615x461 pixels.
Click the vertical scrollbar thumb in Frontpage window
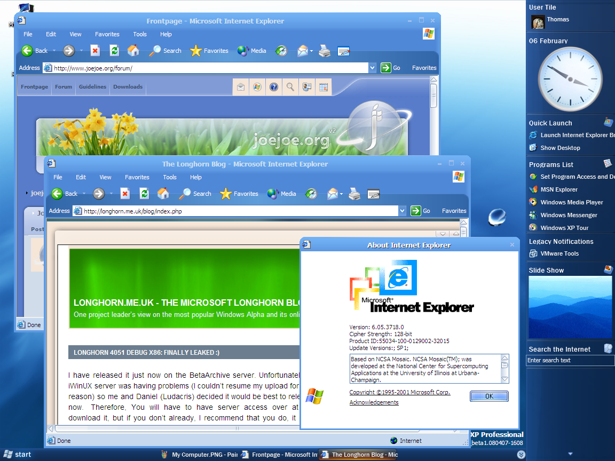point(433,95)
